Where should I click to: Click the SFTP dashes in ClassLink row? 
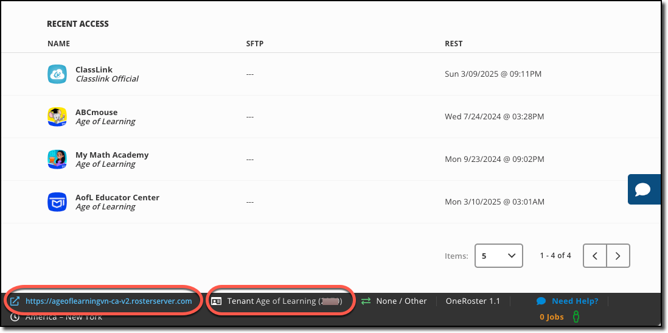[250, 74]
